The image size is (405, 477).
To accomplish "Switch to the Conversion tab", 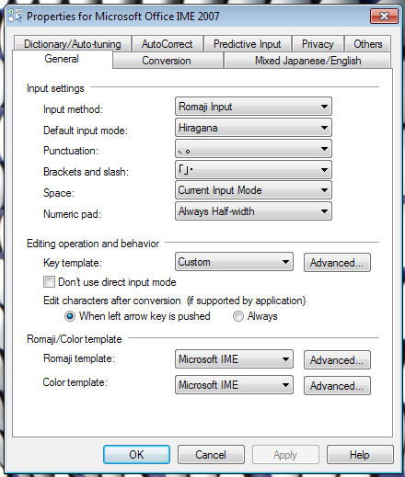I will (x=168, y=61).
